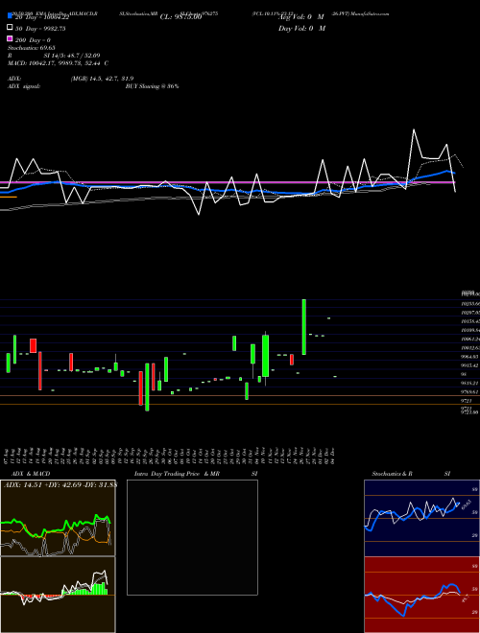Open the red RSI chart panel
480x633 pixels.
pos(421,595)
